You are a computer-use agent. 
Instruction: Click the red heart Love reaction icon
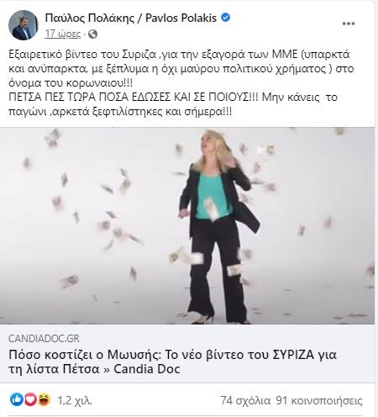pos(30,399)
